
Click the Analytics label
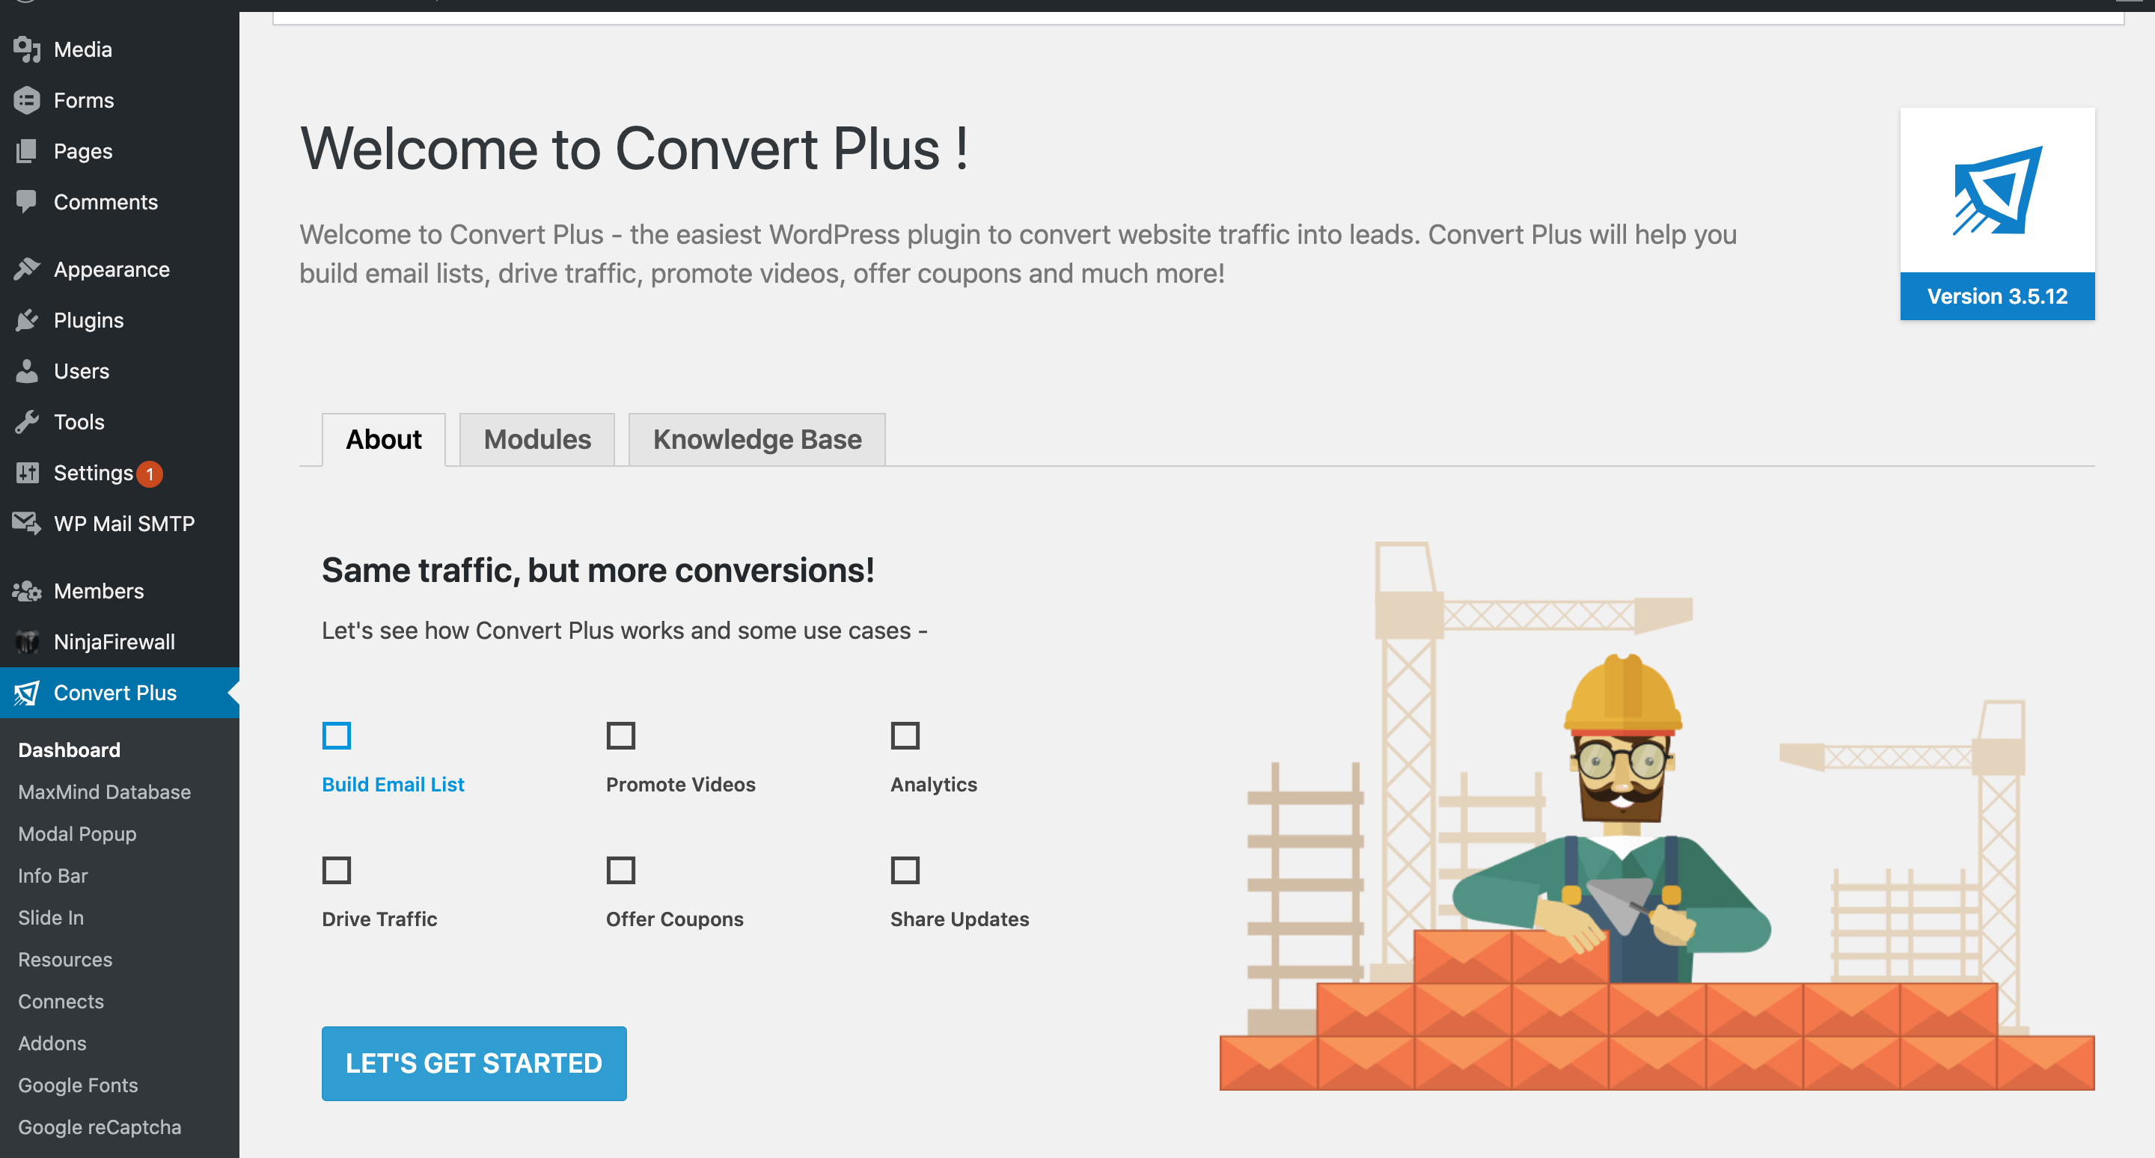pos(934,784)
